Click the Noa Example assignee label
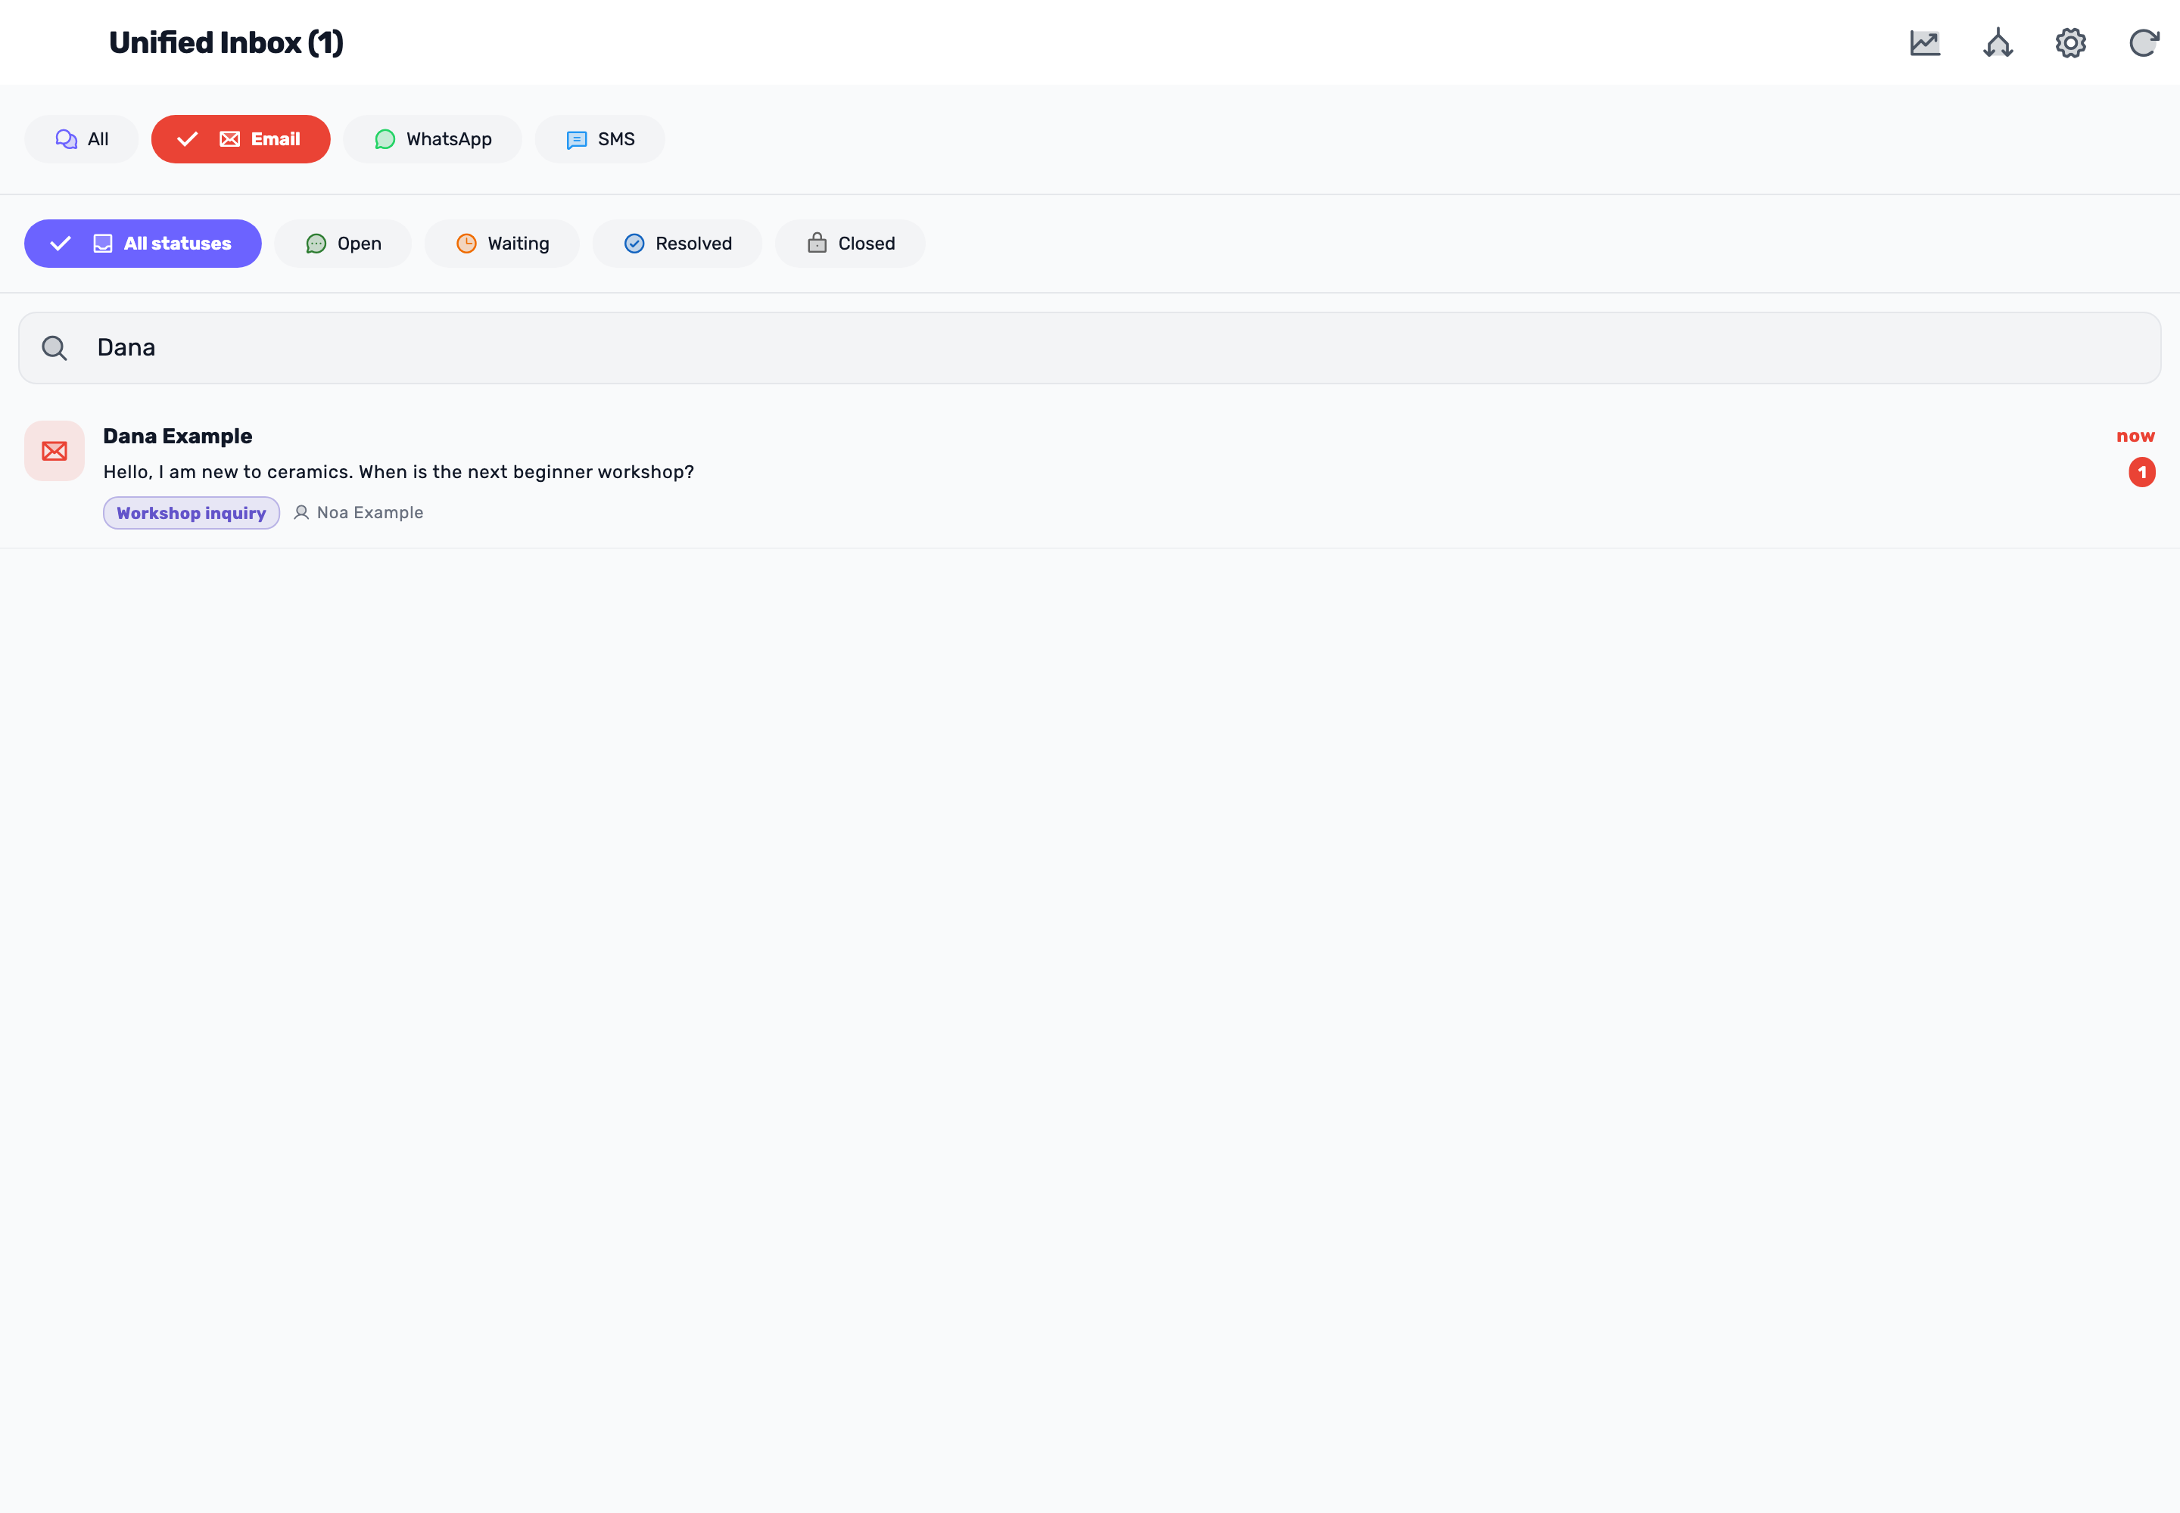This screenshot has height=1513, width=2180. (370, 513)
